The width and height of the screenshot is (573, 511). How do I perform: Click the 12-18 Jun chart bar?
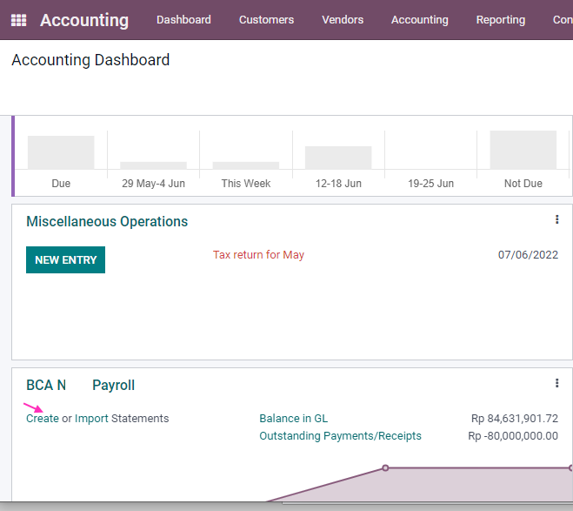pyautogui.click(x=338, y=158)
